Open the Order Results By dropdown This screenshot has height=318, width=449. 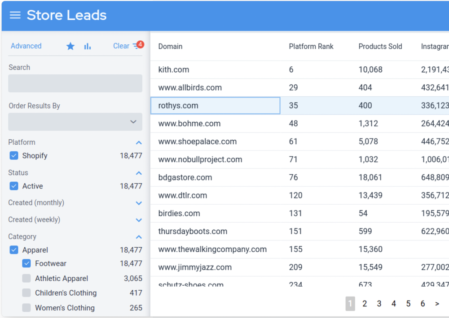click(x=75, y=121)
